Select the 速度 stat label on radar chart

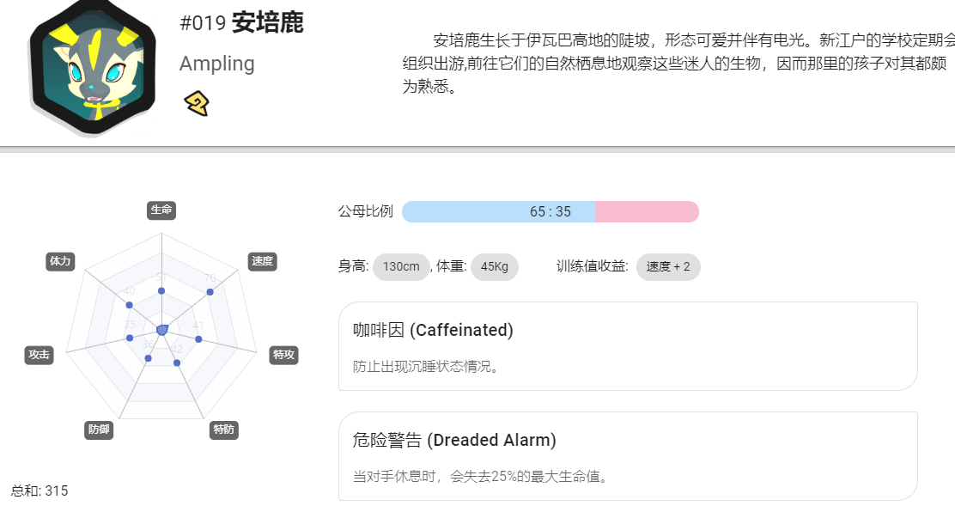pyautogui.click(x=263, y=261)
